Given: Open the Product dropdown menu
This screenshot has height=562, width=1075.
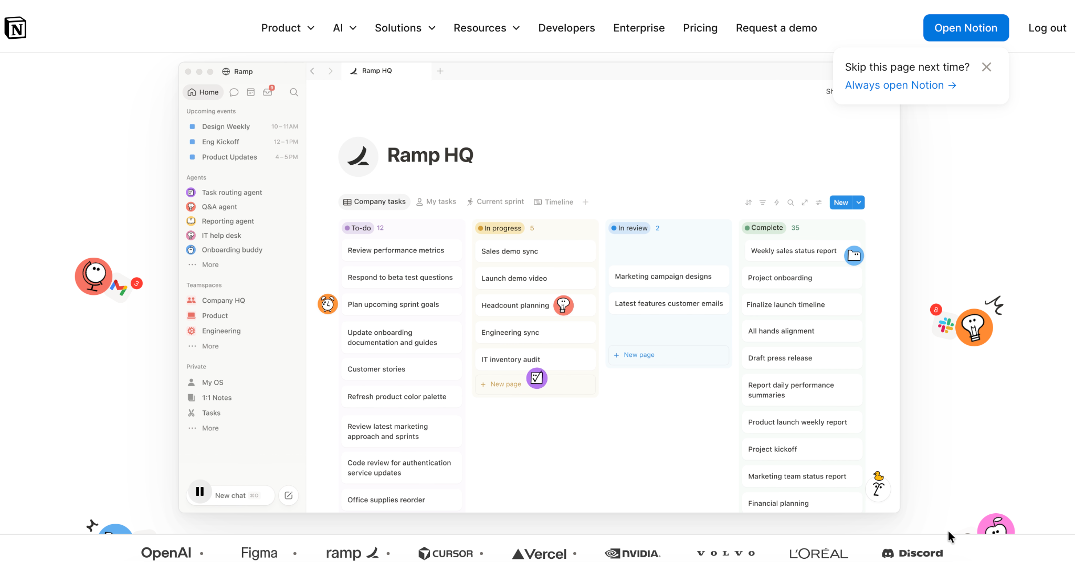Looking at the screenshot, I should [x=288, y=28].
